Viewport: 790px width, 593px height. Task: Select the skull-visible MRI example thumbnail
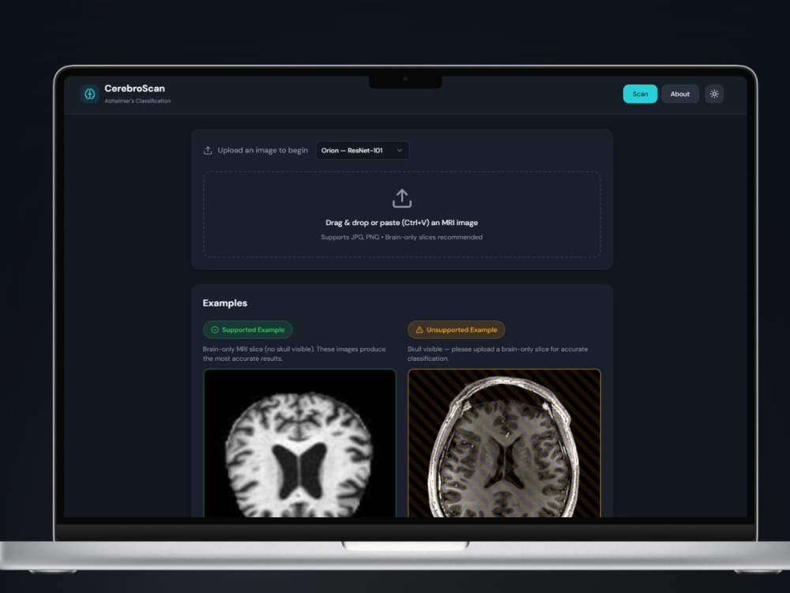pyautogui.click(x=504, y=443)
